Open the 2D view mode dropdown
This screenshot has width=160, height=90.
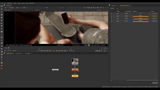102,10
